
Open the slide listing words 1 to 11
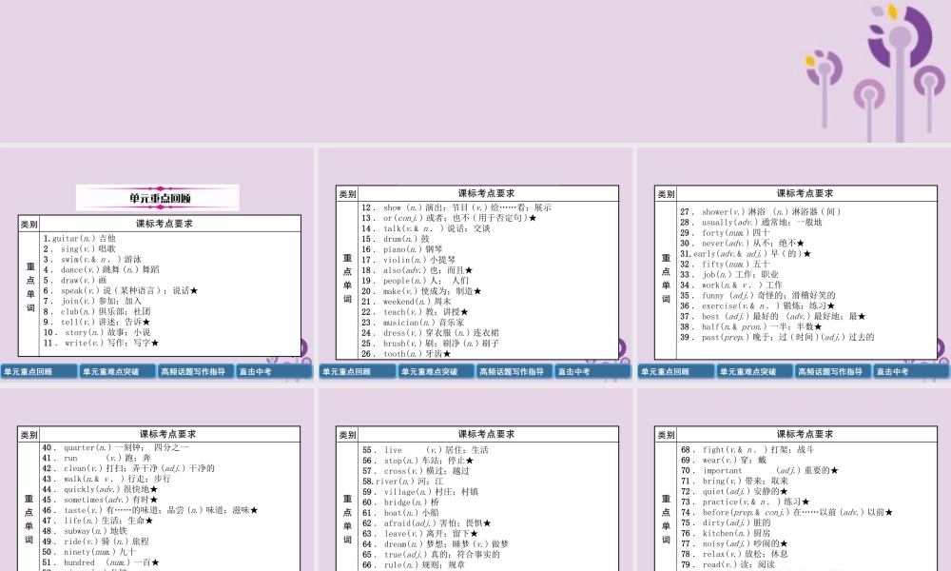click(157, 265)
